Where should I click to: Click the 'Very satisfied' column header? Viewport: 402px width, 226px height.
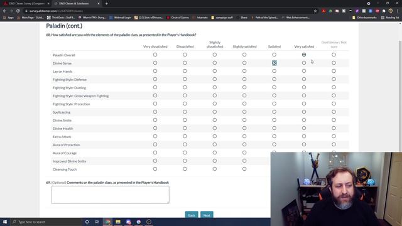(304, 46)
